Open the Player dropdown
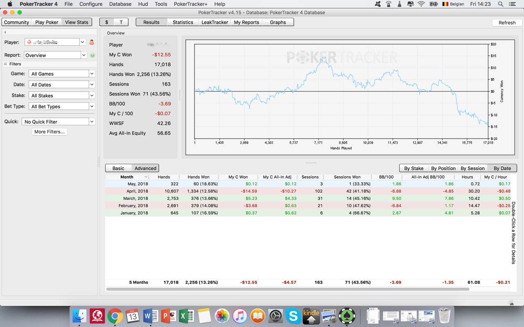The width and height of the screenshot is (524, 327). pyautogui.click(x=82, y=42)
